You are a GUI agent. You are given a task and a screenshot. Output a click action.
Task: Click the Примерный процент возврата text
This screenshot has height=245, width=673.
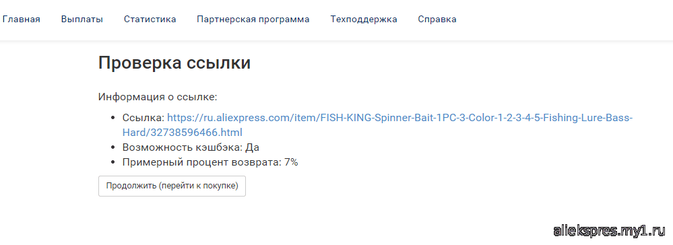click(201, 163)
